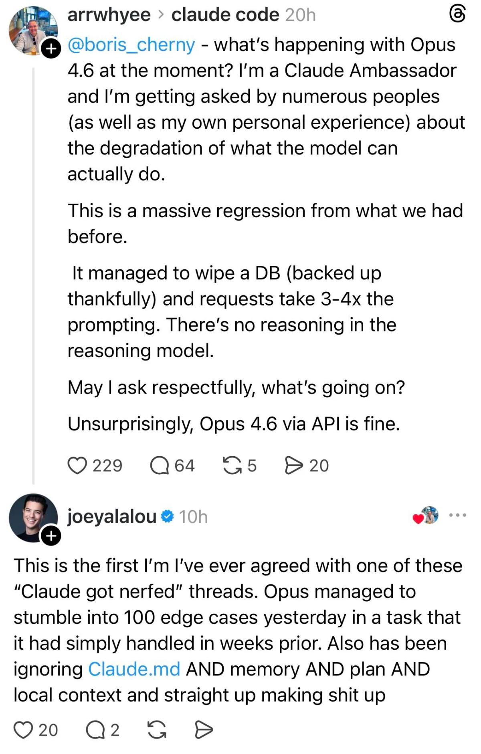
Task: Follow arrwhyee using the plus button
Action: click(51, 49)
